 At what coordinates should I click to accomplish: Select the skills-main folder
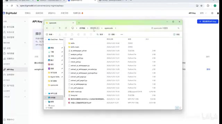(x=75, y=47)
